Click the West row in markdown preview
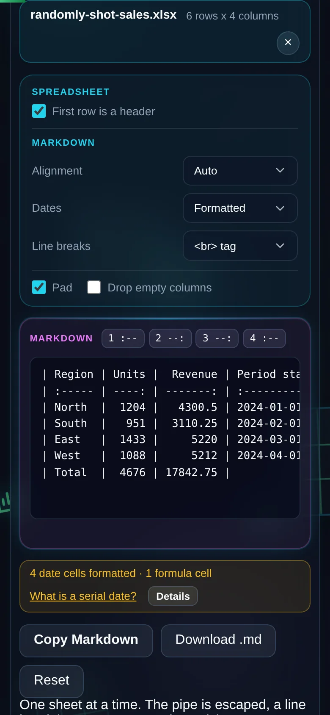 coord(171,455)
